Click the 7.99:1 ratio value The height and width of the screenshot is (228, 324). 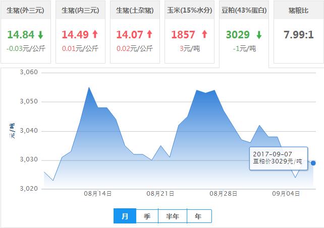[x=299, y=34]
